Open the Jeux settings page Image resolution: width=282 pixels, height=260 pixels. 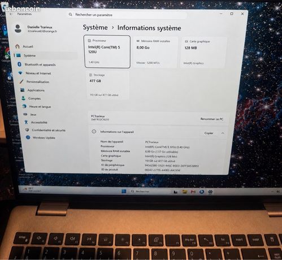point(30,114)
